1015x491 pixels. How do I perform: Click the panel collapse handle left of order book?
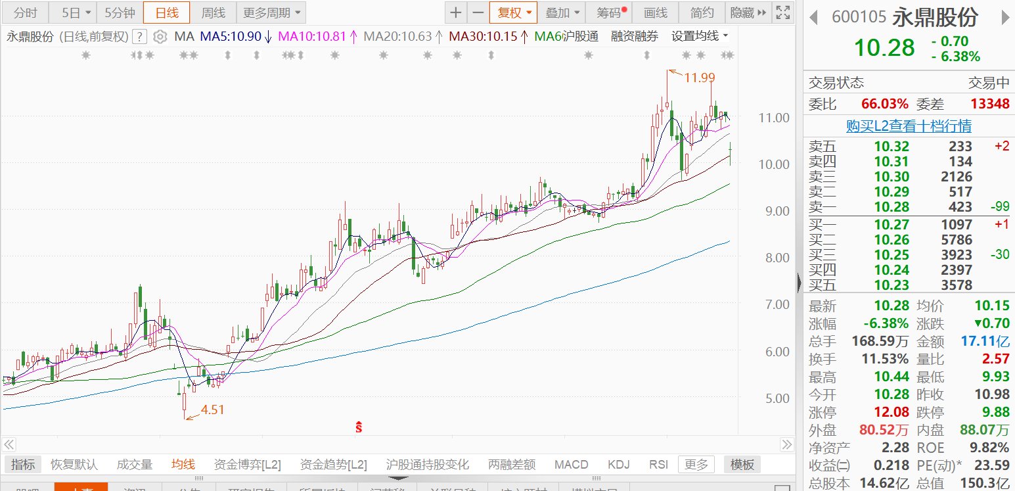click(x=799, y=283)
